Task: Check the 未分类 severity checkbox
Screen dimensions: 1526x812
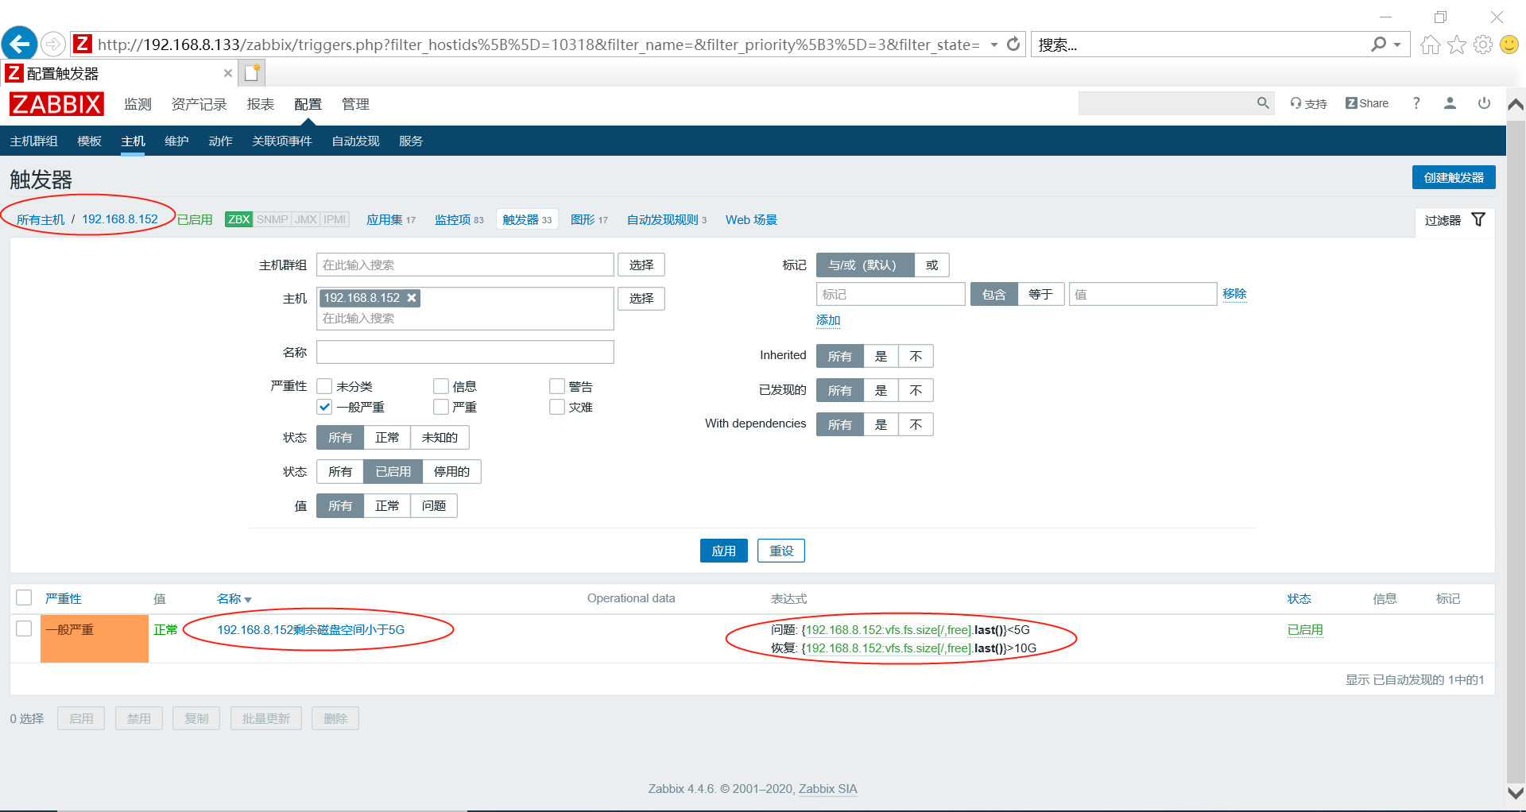Action: tap(324, 386)
